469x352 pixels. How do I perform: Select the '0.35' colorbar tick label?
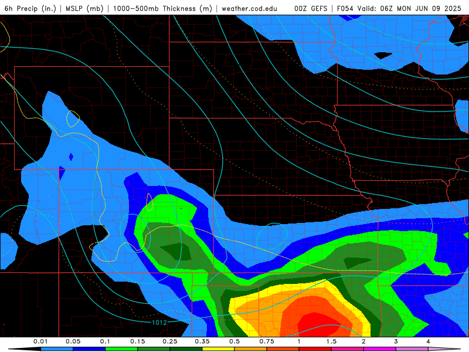click(x=202, y=341)
